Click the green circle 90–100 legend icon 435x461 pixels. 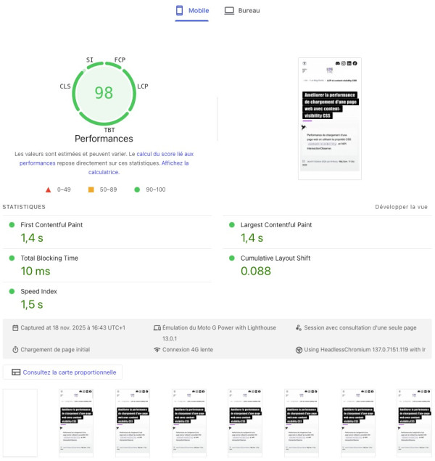tap(137, 189)
